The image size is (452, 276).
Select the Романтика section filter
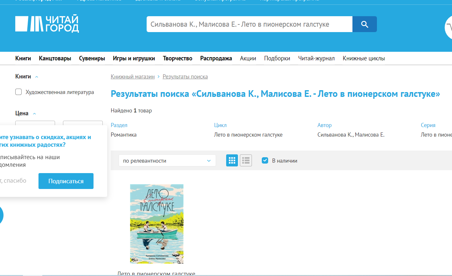[124, 135]
